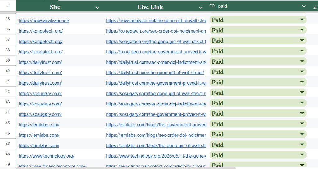
Task: Open sosugary.com site link in row 44
Action: 40,114
